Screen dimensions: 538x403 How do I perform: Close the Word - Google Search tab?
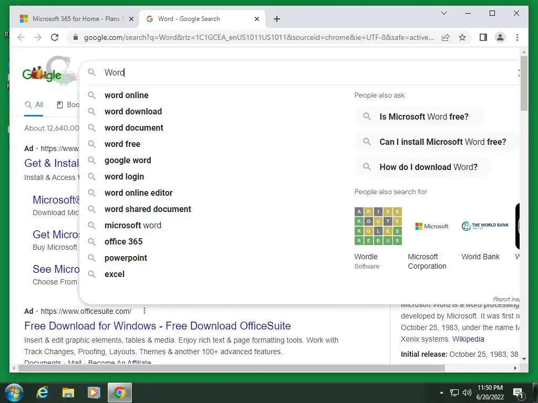coord(256,19)
